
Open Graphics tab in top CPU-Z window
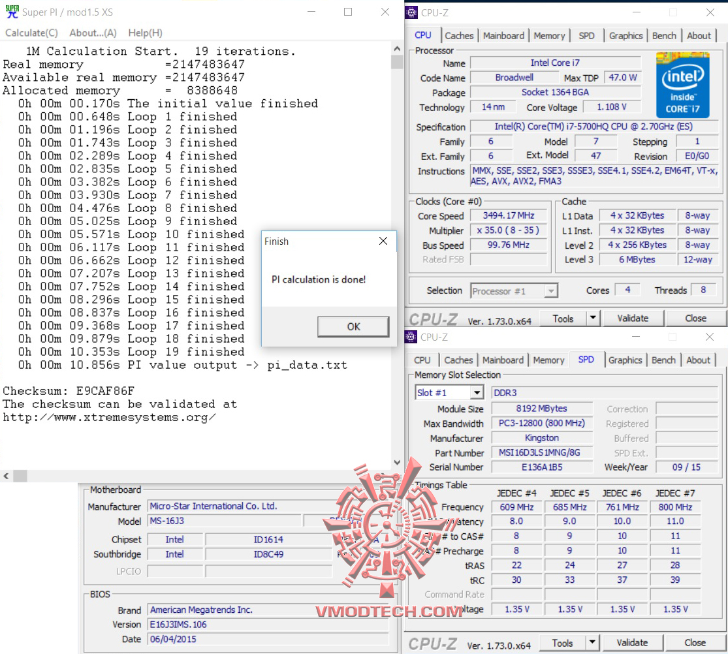point(626,36)
